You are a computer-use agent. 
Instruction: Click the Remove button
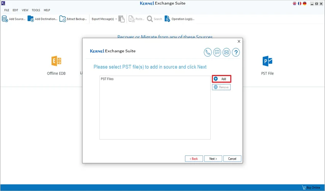221,87
